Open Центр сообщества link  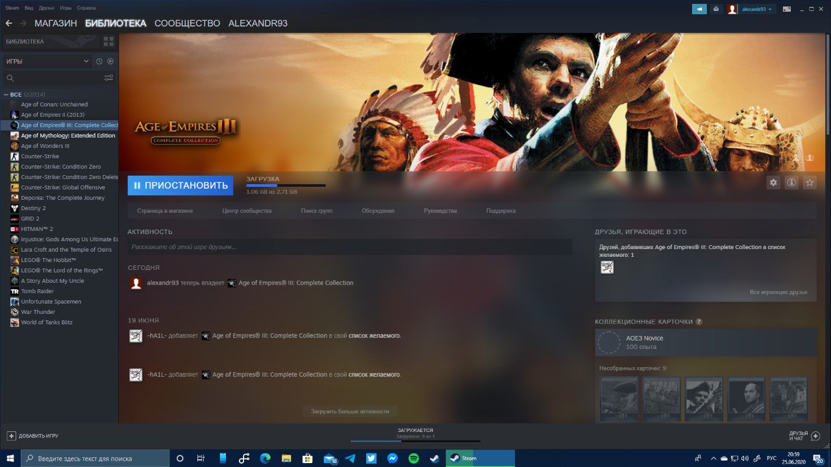coord(247,211)
